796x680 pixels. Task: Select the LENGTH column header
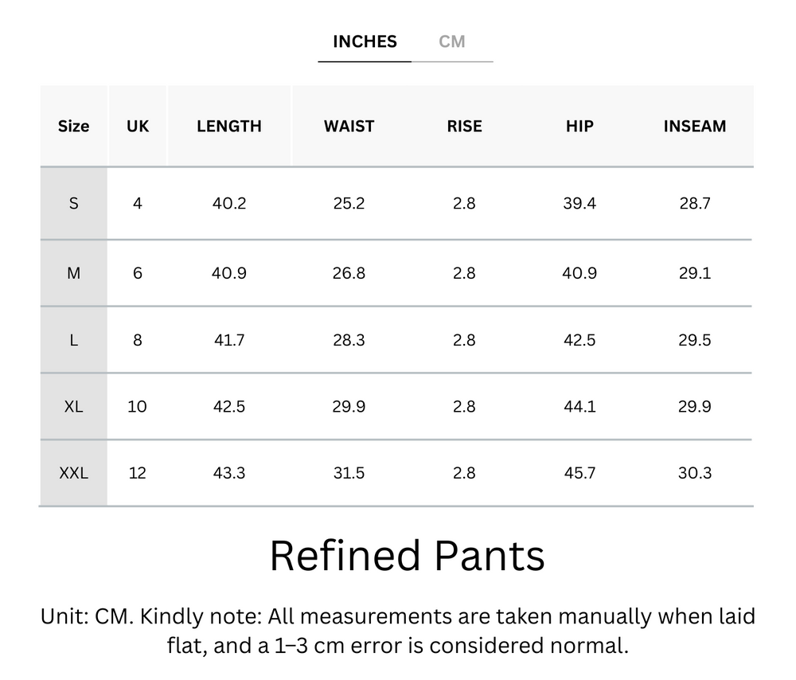pos(229,126)
